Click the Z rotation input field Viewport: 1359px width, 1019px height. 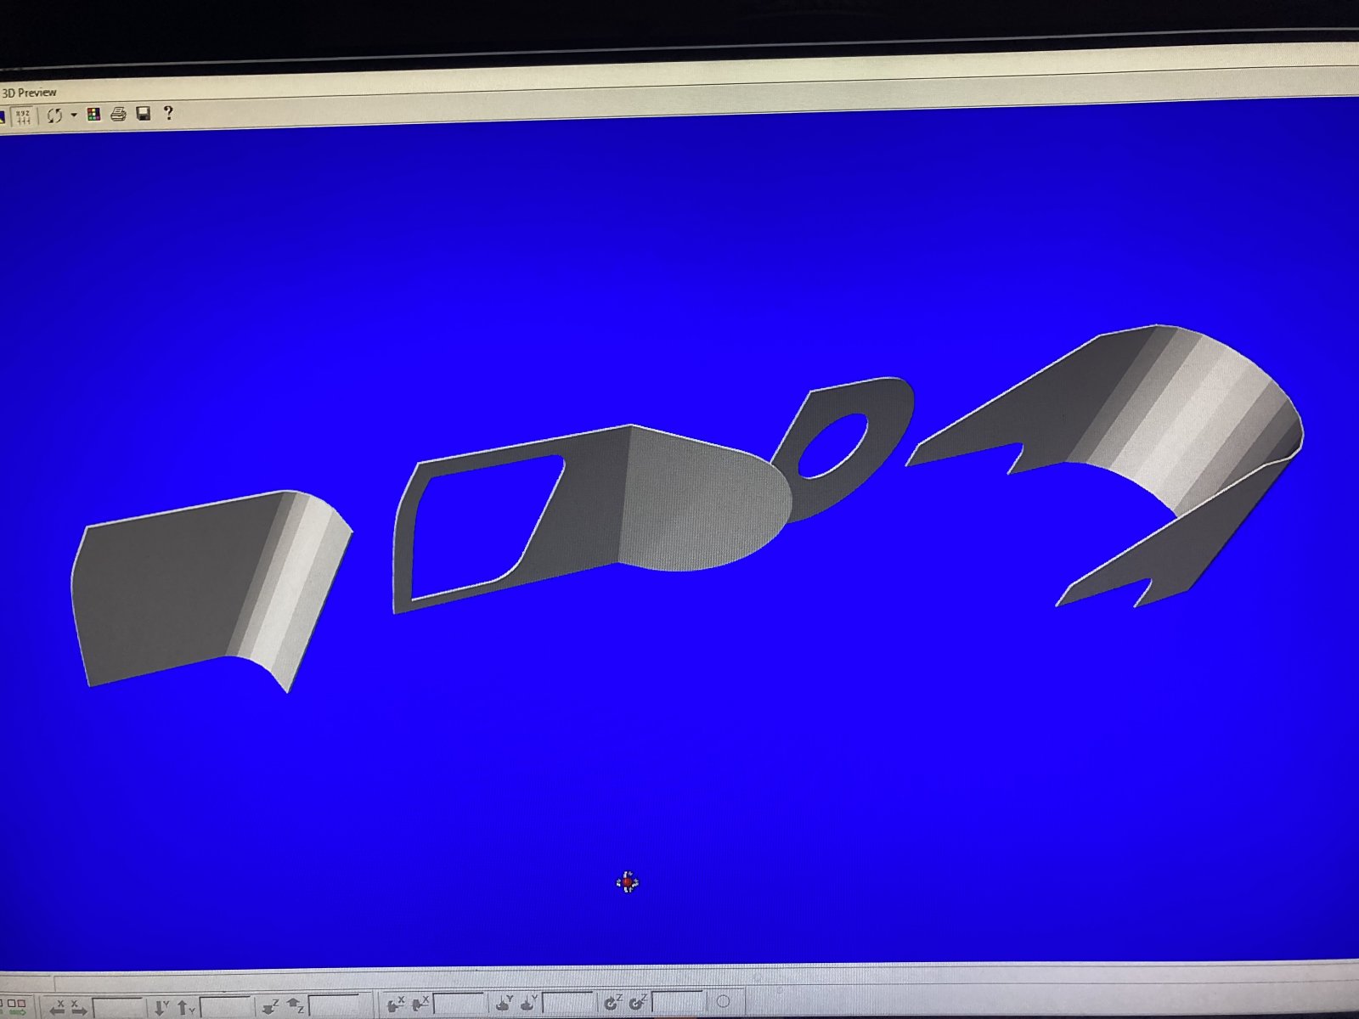(x=677, y=1002)
